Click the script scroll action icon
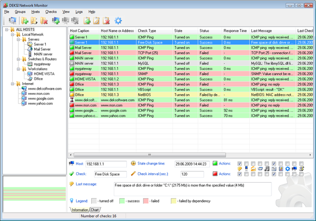The height and width of the screenshot is (221, 316). click(301, 169)
